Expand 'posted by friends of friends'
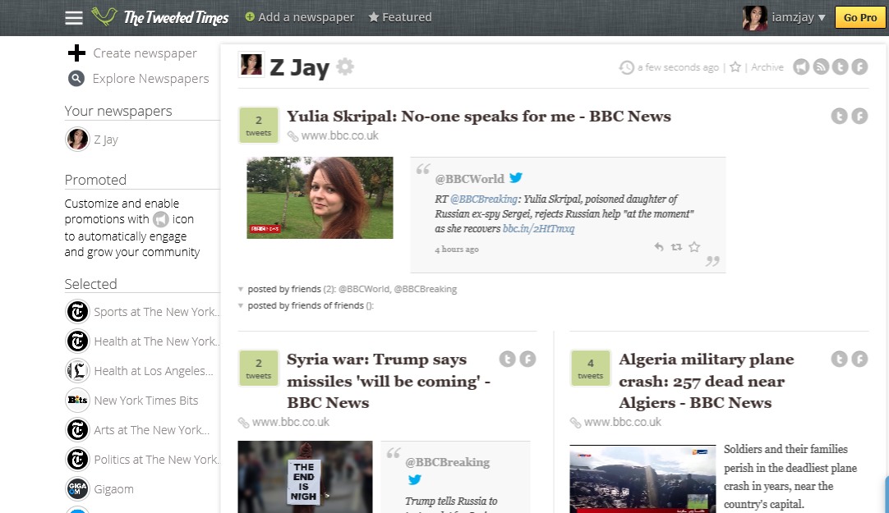Screen dimensions: 889x513 (x=241, y=305)
